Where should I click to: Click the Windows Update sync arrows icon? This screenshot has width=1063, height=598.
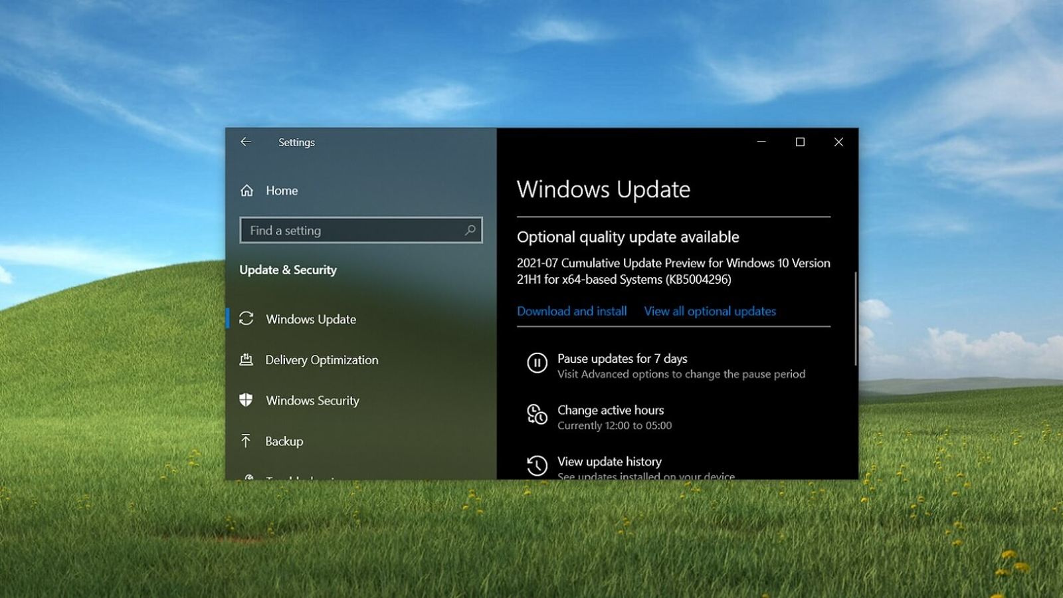246,319
